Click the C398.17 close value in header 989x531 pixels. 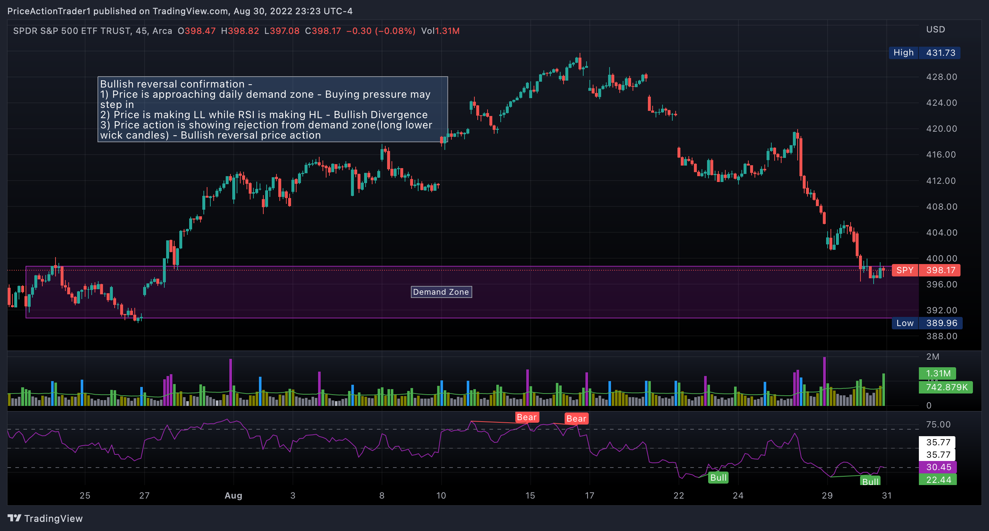pyautogui.click(x=323, y=31)
